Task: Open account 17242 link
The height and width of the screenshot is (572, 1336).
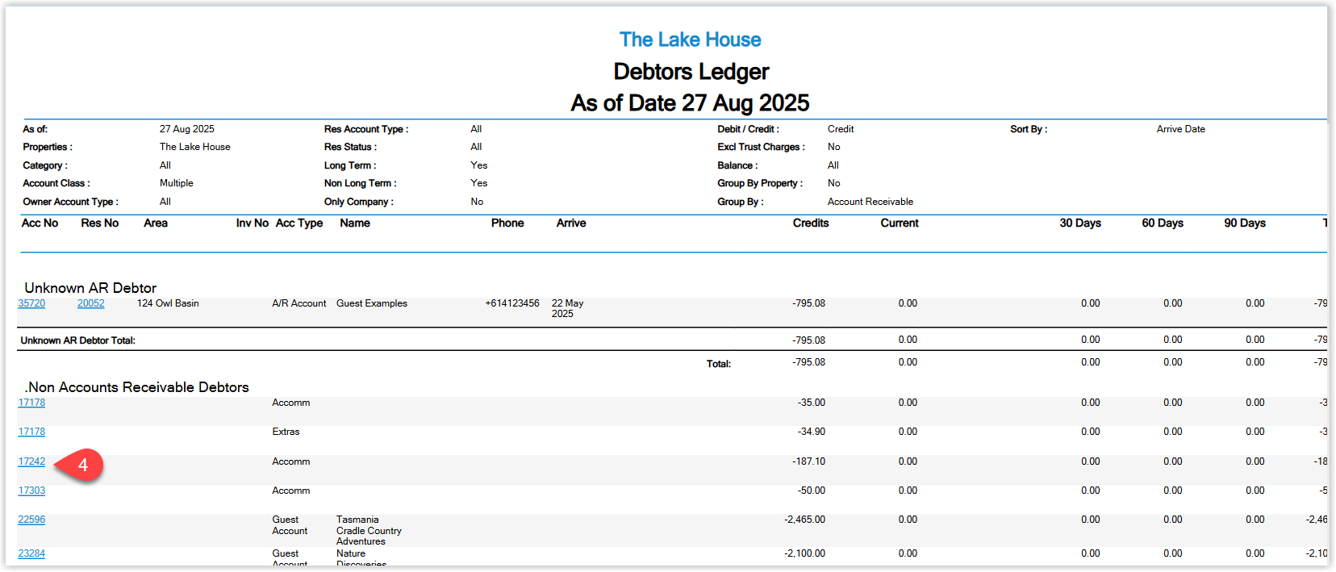Action: click(31, 461)
